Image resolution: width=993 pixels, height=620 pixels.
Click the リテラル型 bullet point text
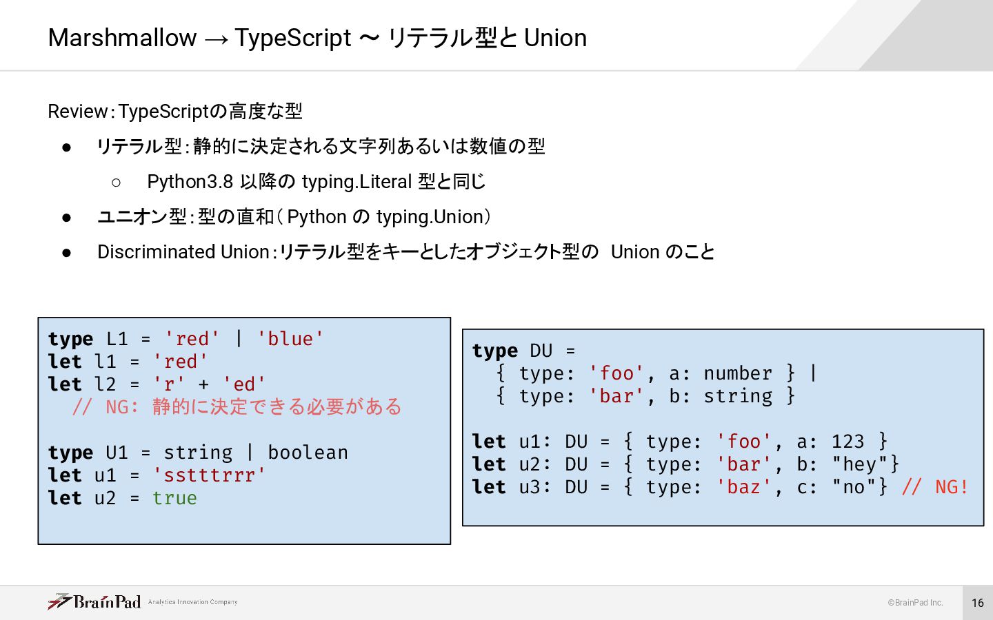[x=321, y=146]
